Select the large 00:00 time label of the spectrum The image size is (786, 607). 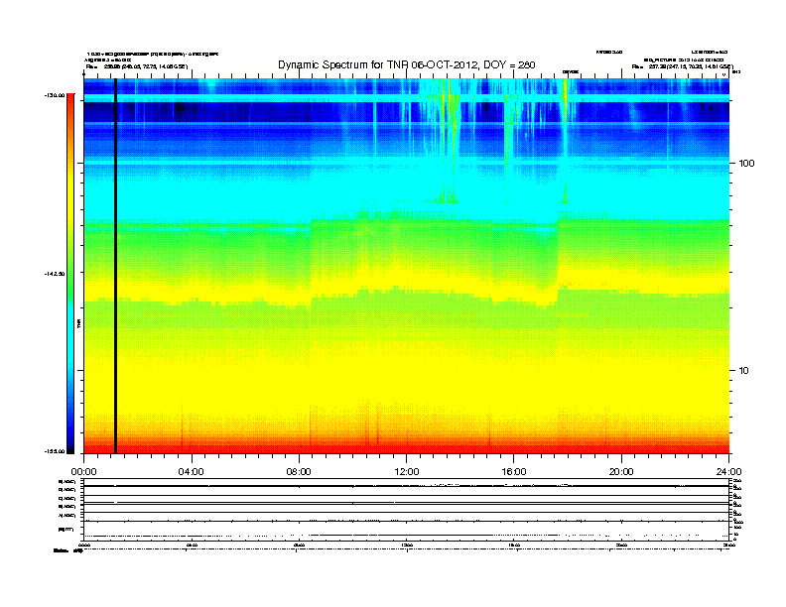pyautogui.click(x=83, y=472)
